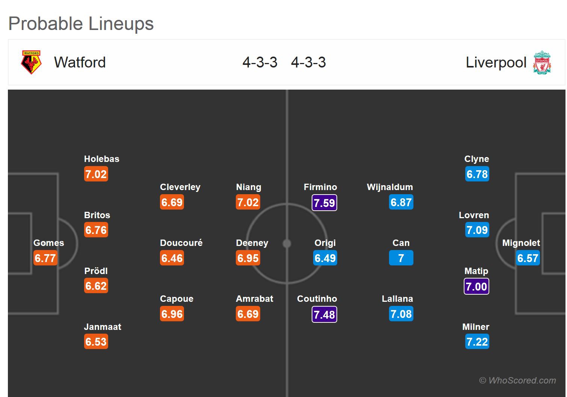
Task: Select player name Wijnaldum
Action: click(390, 187)
